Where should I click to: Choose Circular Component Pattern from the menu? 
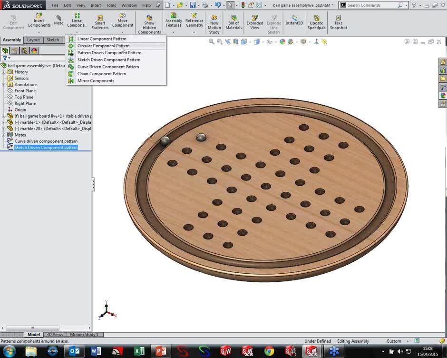click(103, 46)
